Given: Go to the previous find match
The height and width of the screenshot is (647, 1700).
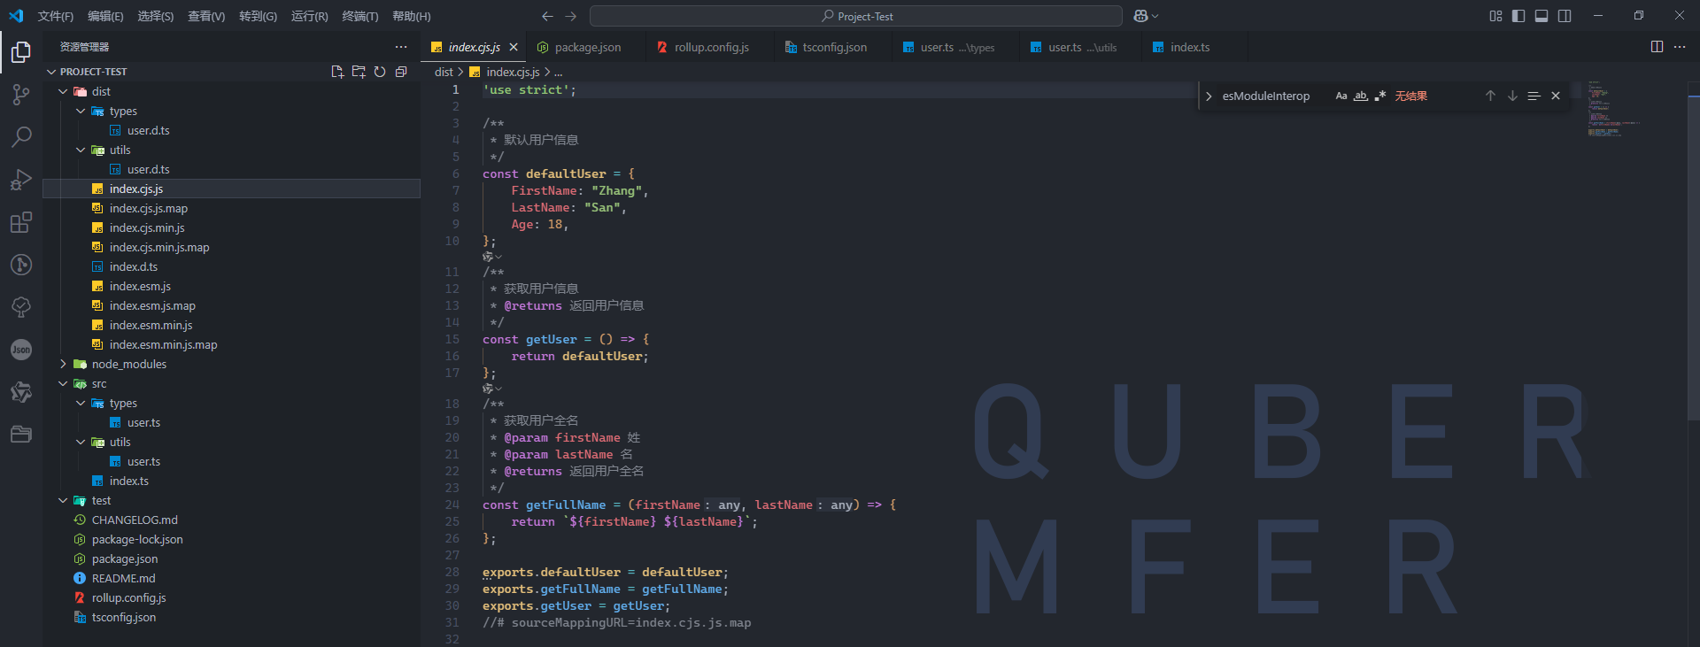Looking at the screenshot, I should 1490,96.
